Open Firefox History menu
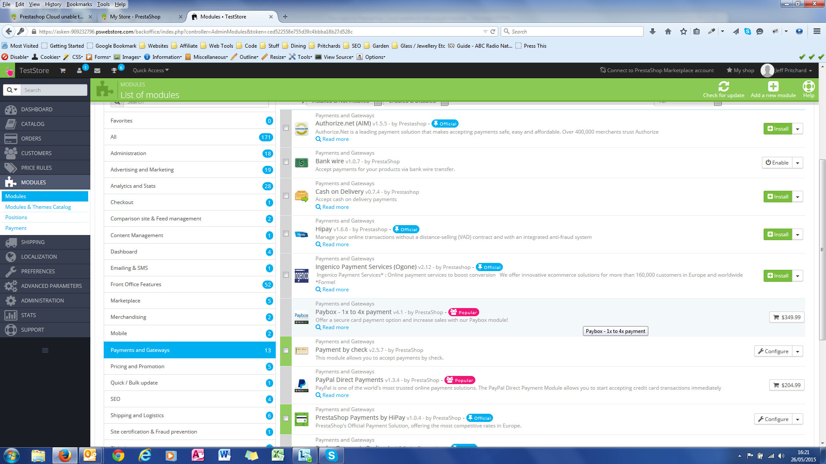The width and height of the screenshot is (826, 464). coord(53,4)
